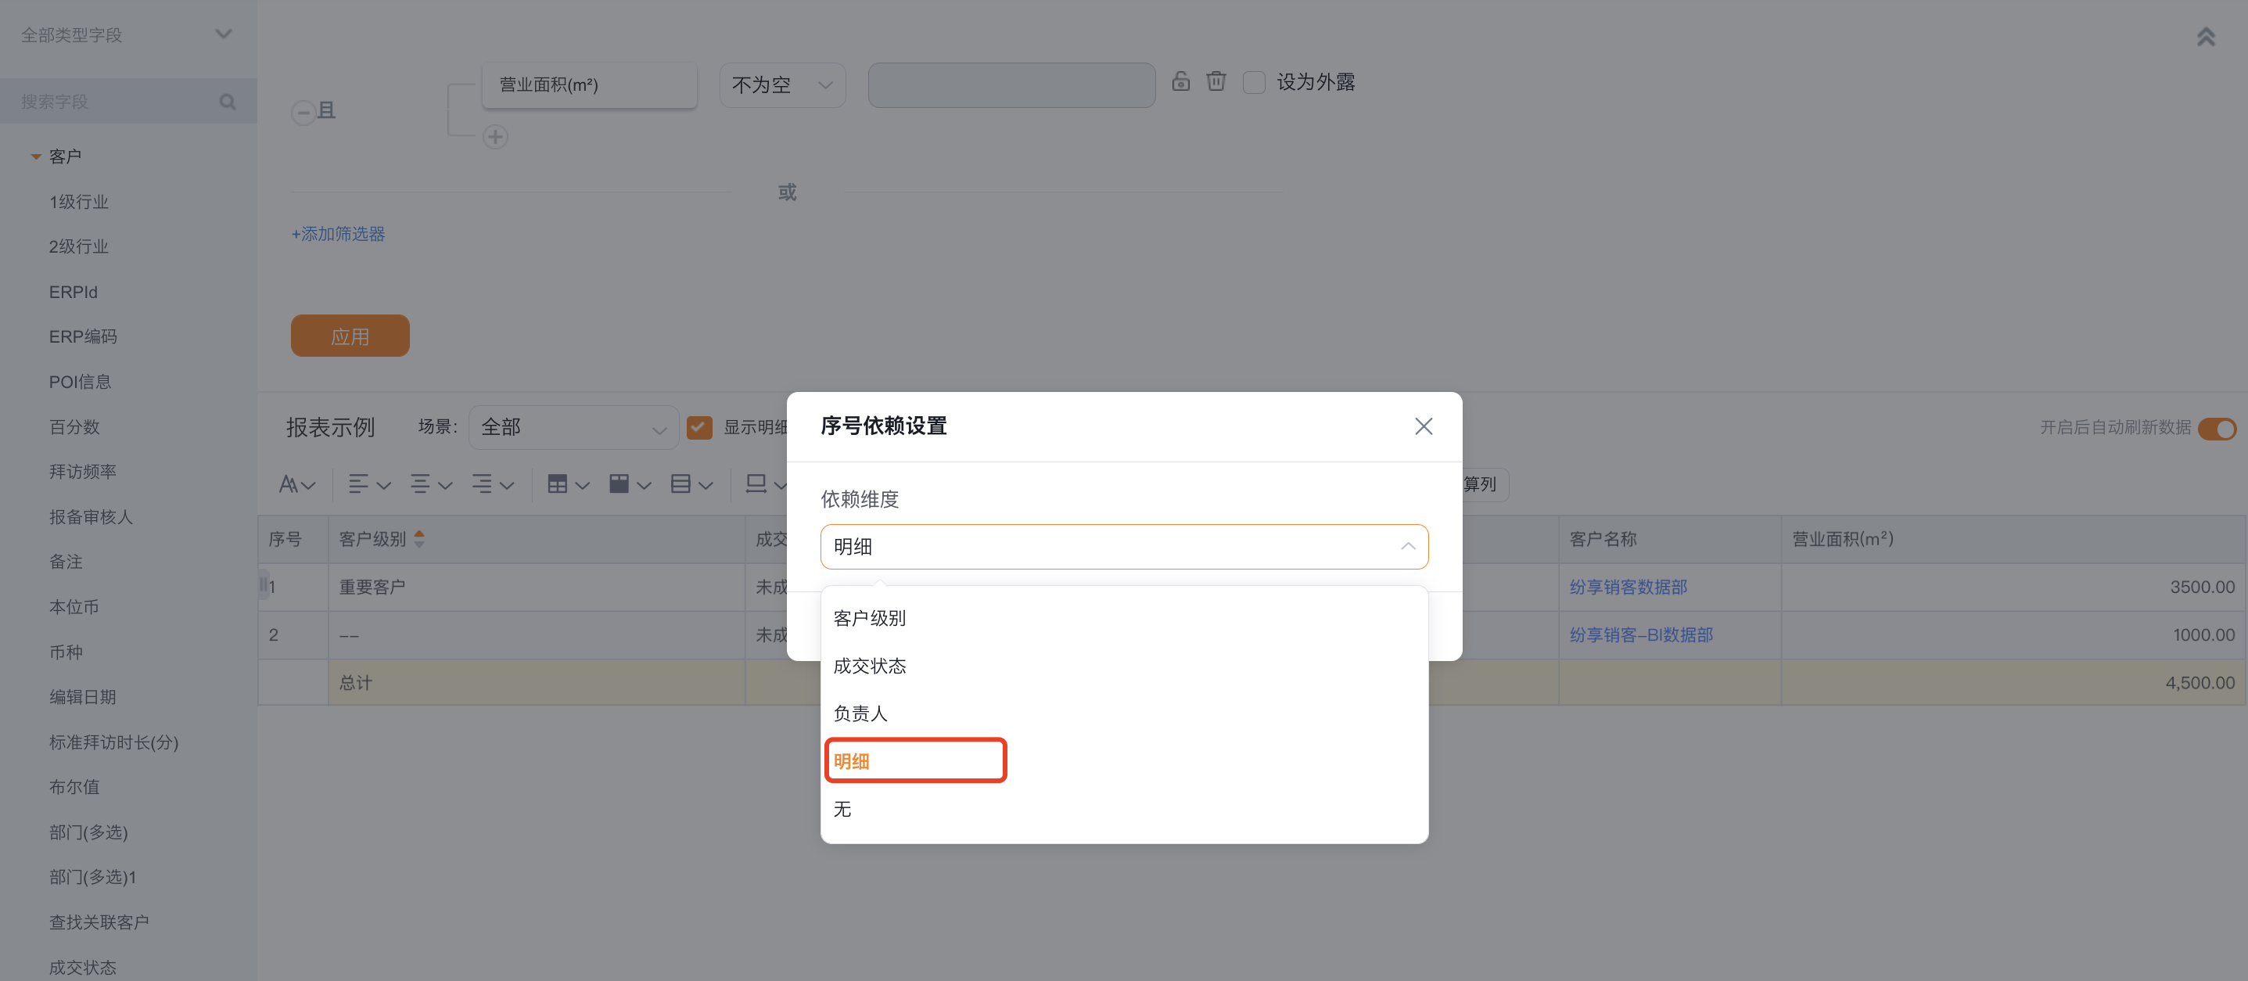Select the 本位币 field

[74, 607]
